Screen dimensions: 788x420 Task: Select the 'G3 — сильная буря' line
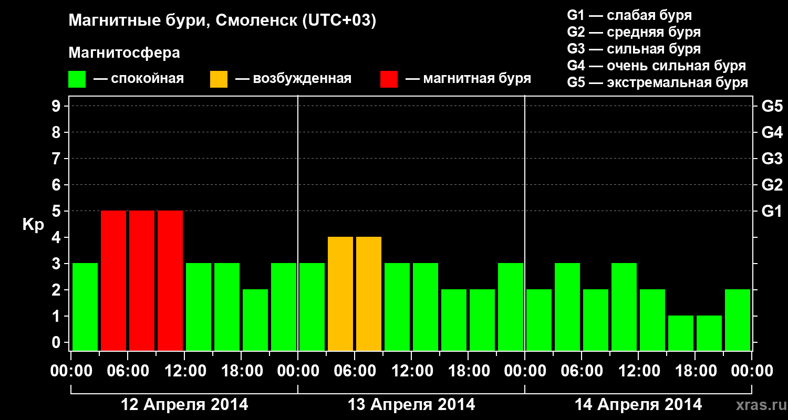[x=634, y=49]
